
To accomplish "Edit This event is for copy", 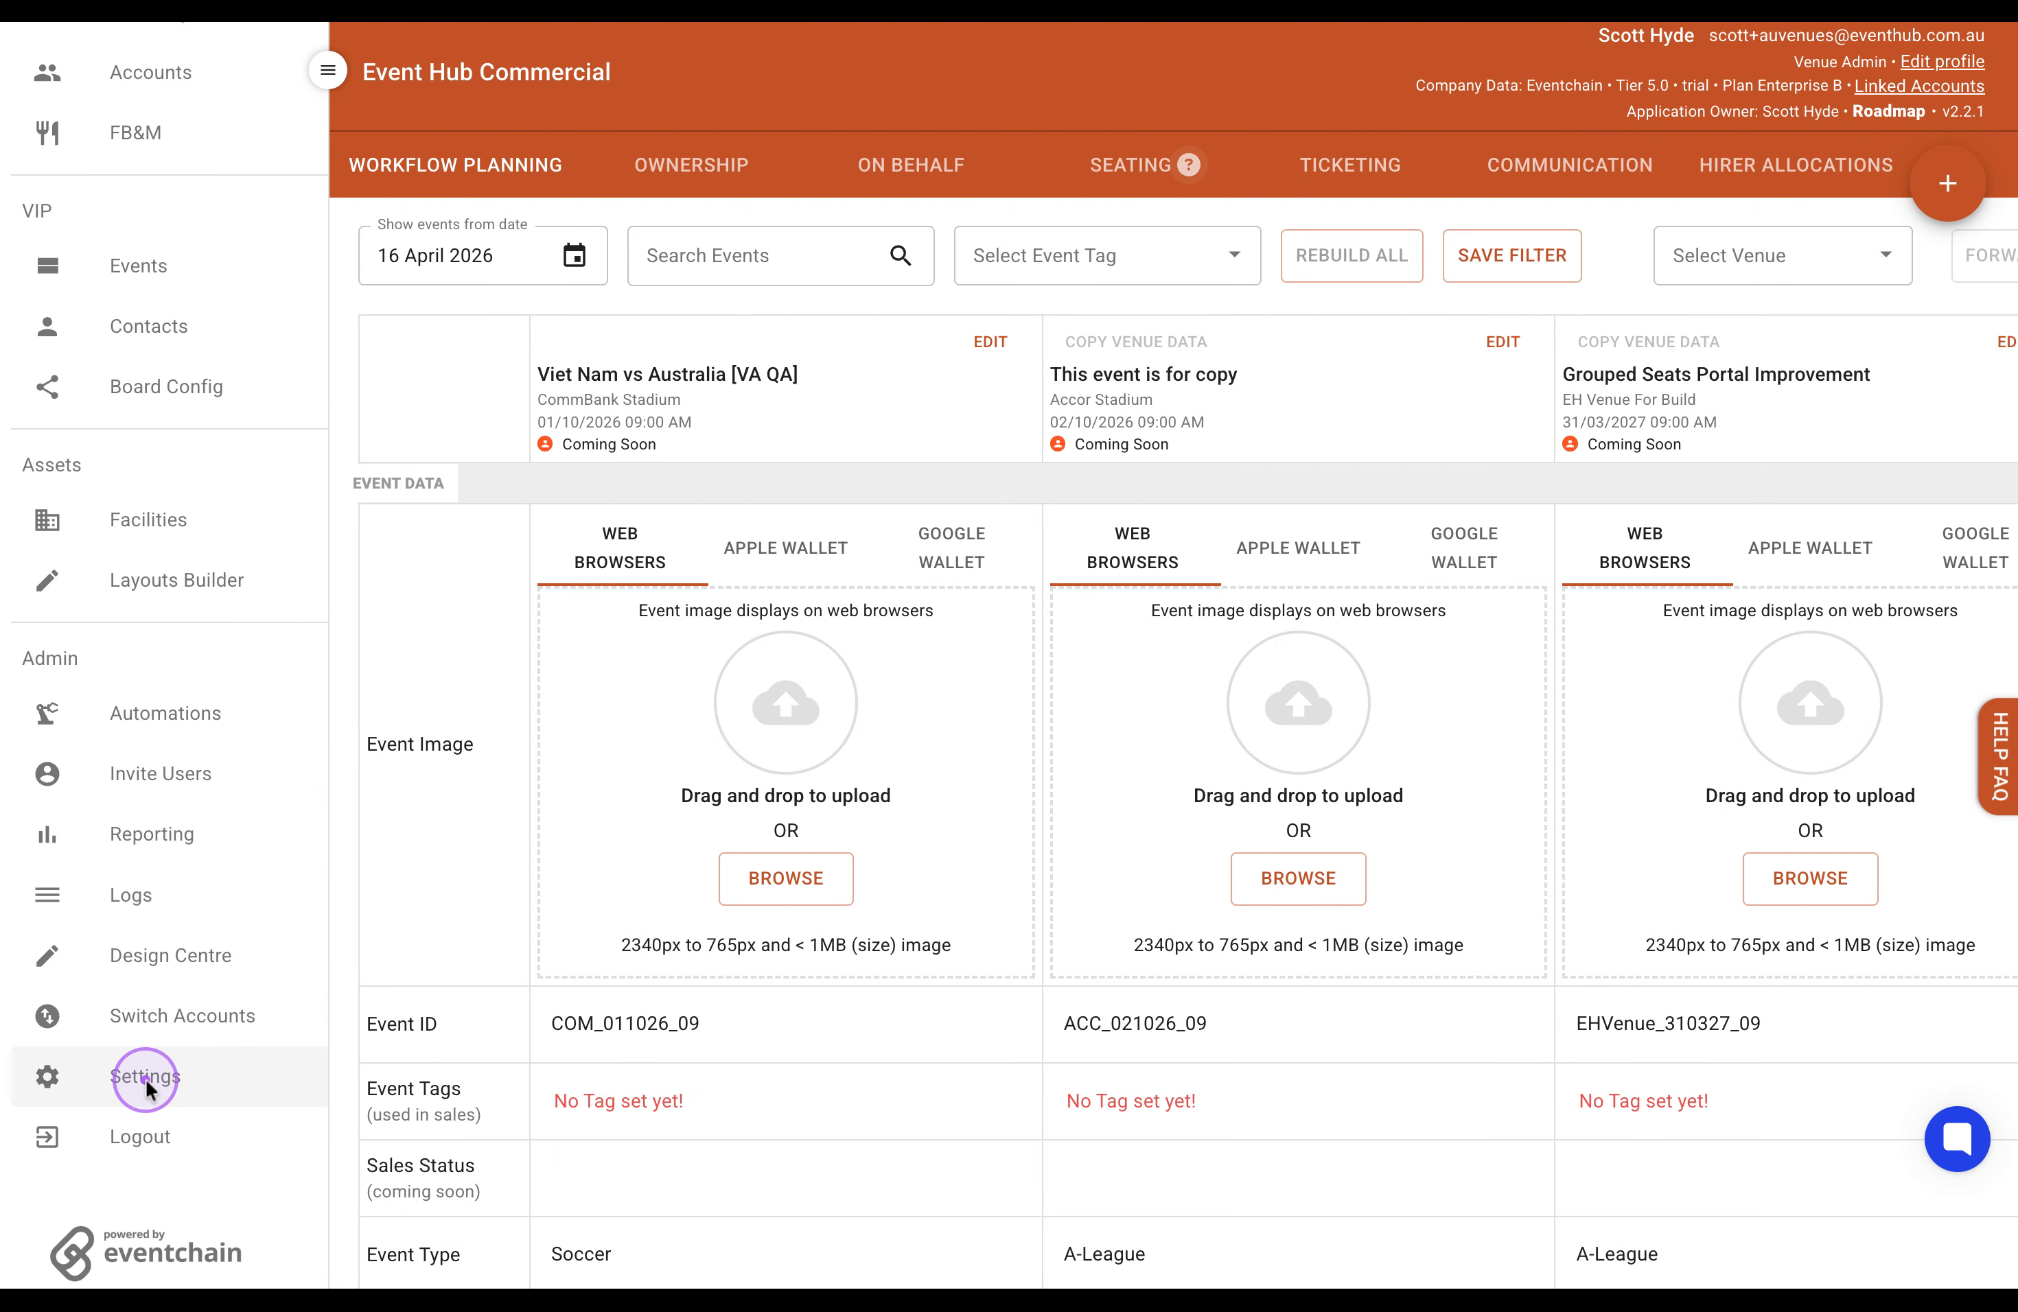I will tap(1503, 342).
